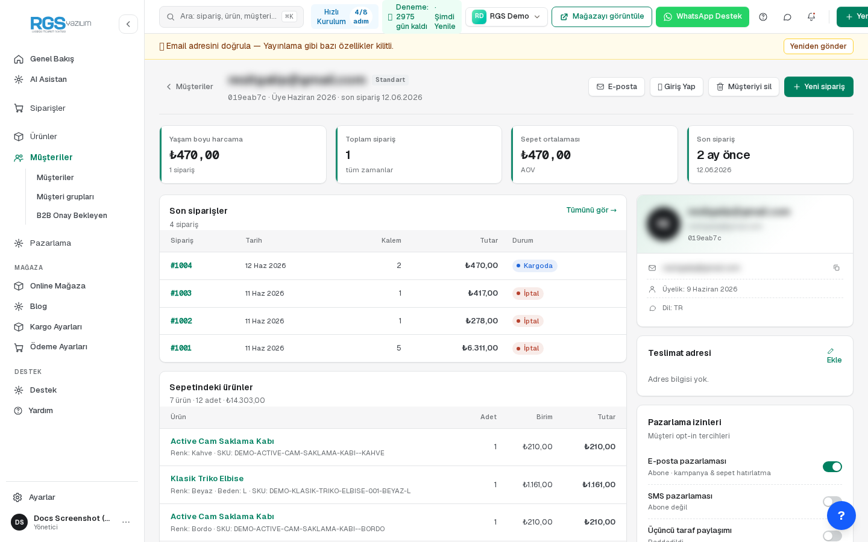Go back to Müşteriler via breadcrumb chevron
Viewport: 868px width, 542px height.
pos(189,87)
